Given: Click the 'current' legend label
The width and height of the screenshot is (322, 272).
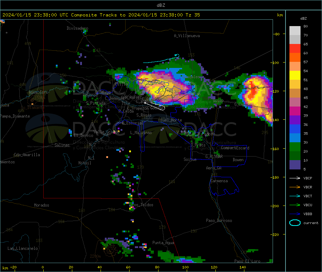Looking at the screenshot, I should (311, 223).
